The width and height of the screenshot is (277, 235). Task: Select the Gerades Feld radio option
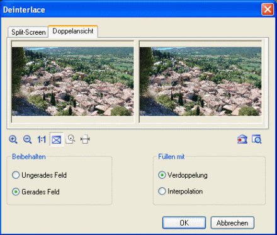pyautogui.click(x=36, y=192)
